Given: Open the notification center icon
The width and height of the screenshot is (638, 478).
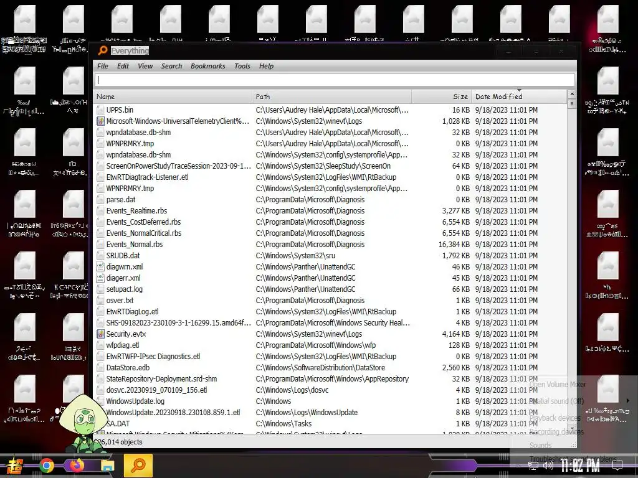Looking at the screenshot, I should [x=617, y=466].
